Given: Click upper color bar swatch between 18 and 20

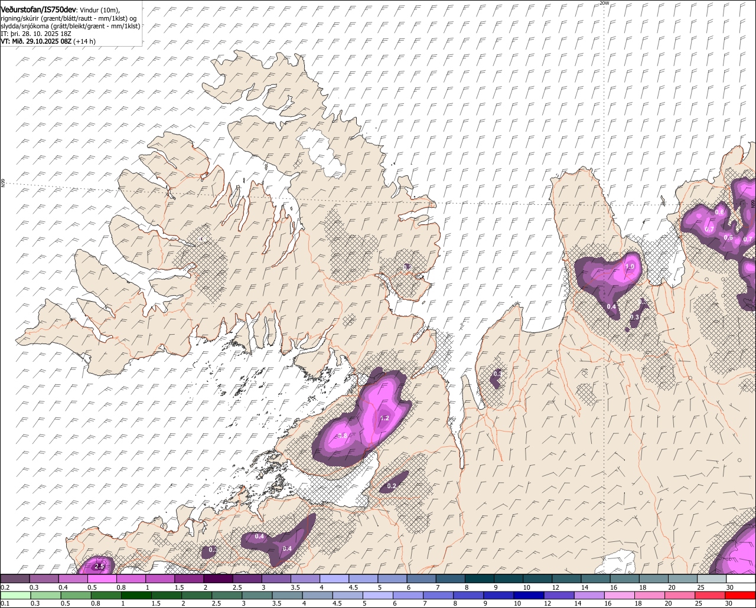Looking at the screenshot, I should click(x=654, y=579).
